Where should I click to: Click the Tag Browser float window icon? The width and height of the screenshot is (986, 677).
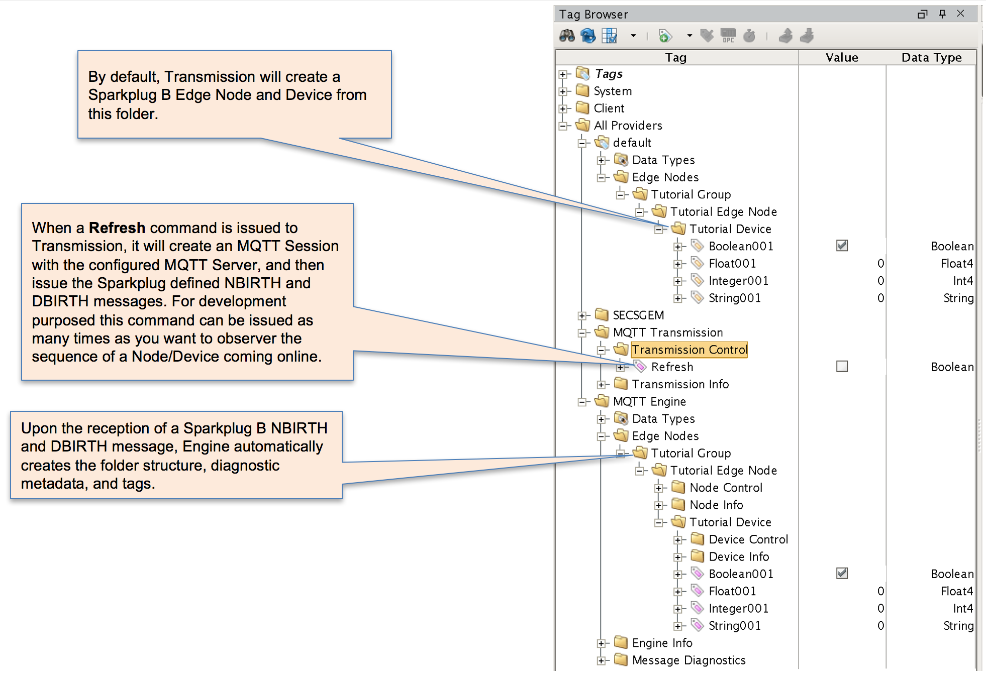coord(922,14)
